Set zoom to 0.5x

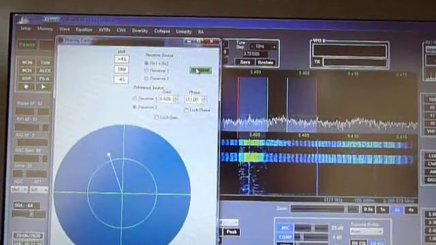pos(368,209)
